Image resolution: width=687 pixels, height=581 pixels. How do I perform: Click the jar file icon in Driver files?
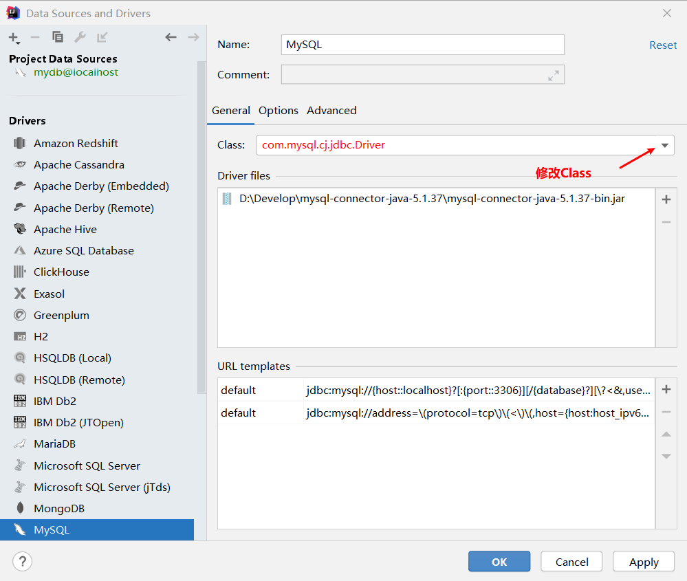(x=227, y=199)
